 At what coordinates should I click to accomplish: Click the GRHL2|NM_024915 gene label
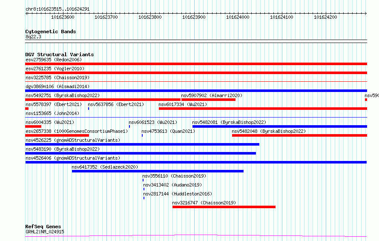45,232
